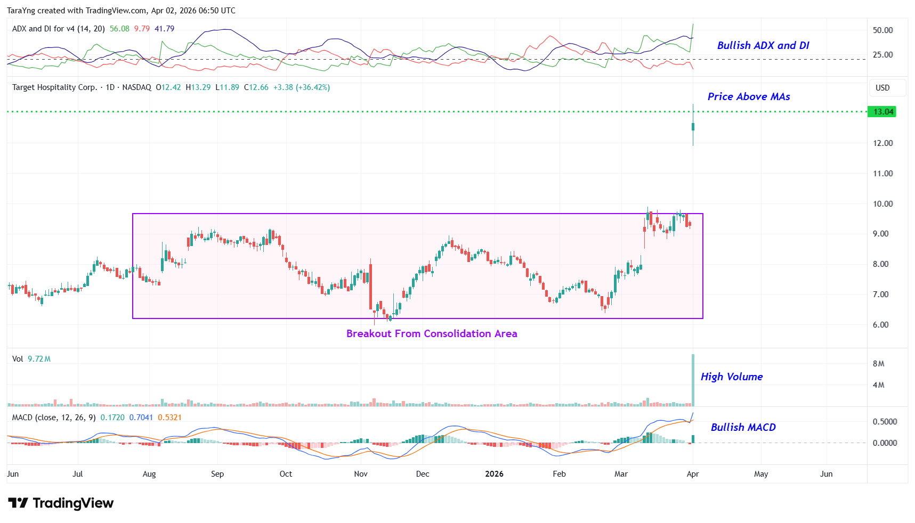Click the 10.00 price scale label
The image size is (915, 523).
pos(882,204)
